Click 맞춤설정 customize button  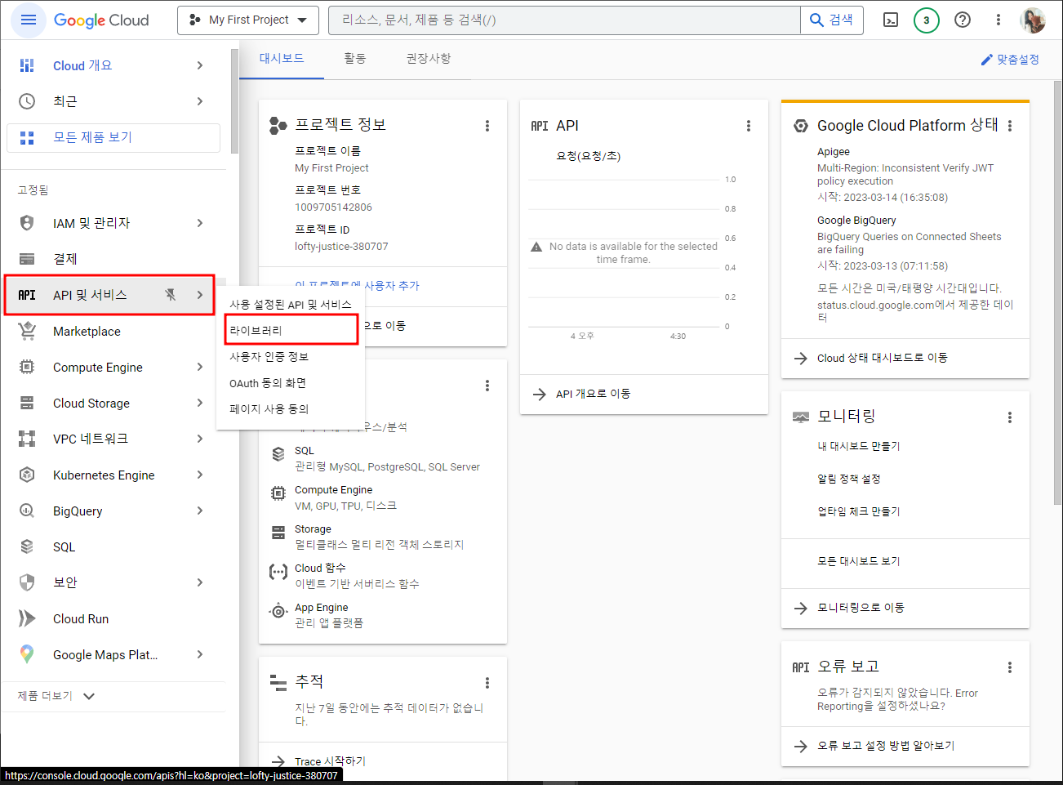[x=1010, y=60]
